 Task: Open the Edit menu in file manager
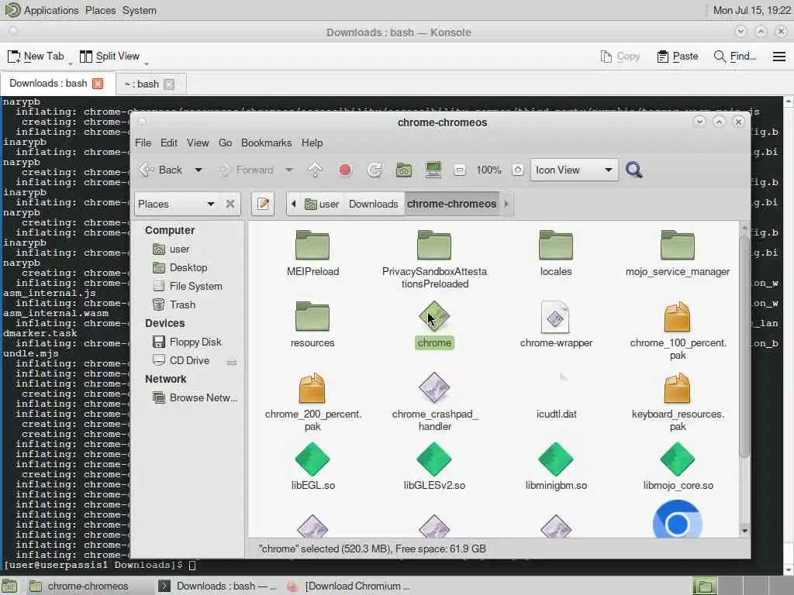(x=168, y=143)
